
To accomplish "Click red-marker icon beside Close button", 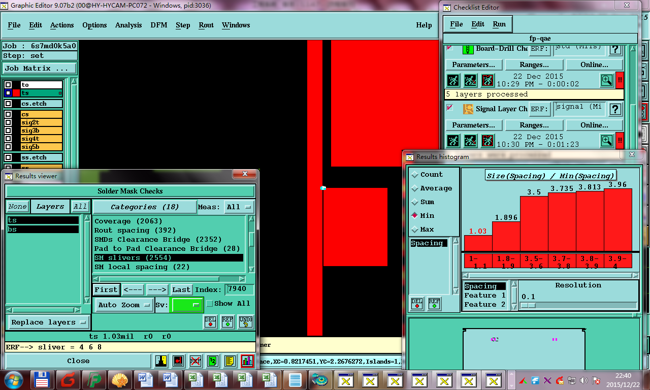I will point(178,361).
